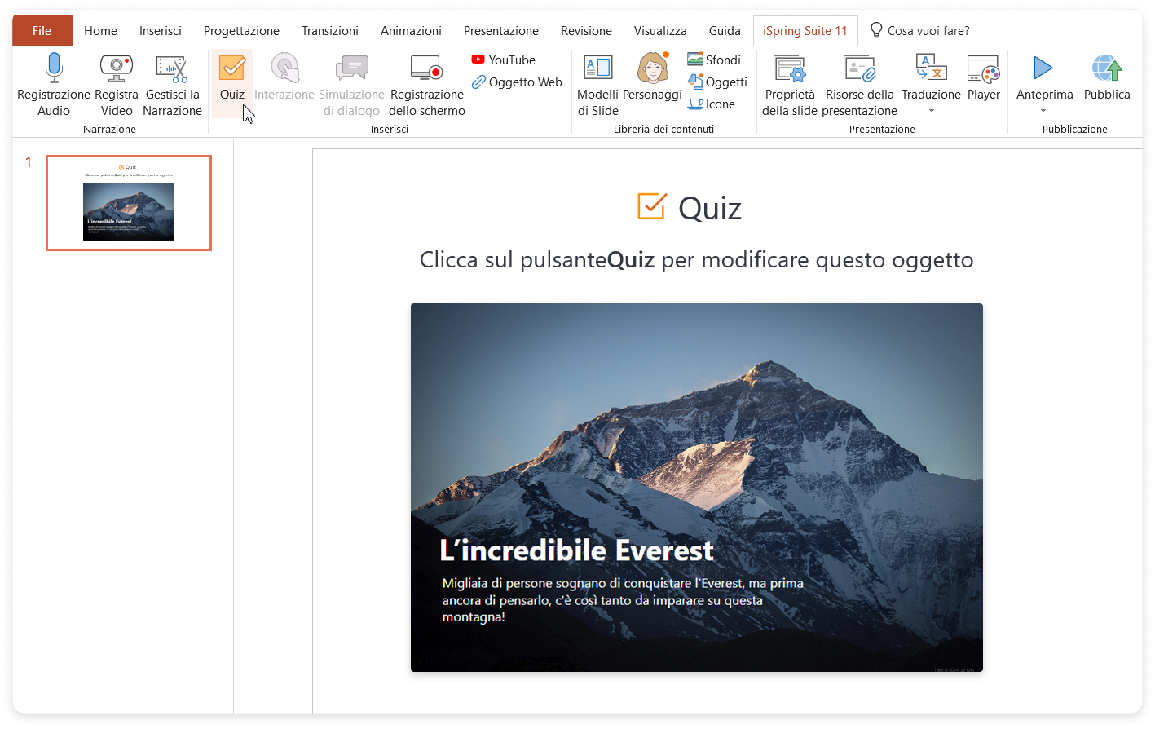Select slide 1 thumbnail

coord(129,203)
